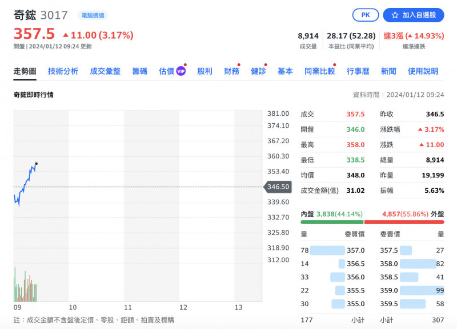Switch to the 技術分析 tab
This screenshot has height=329, width=457.
click(x=63, y=71)
